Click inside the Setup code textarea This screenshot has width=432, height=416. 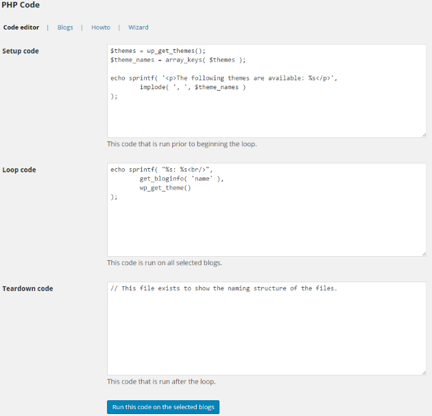tap(267, 91)
